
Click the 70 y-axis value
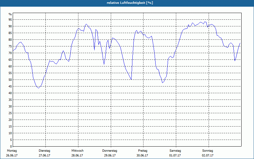10,53
